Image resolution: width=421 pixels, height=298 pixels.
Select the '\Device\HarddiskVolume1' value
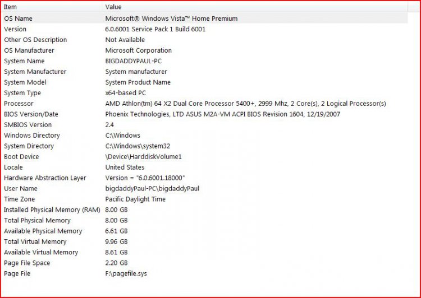point(143,157)
